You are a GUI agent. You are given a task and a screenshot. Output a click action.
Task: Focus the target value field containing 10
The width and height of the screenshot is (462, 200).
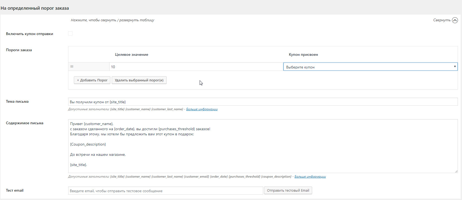click(196, 67)
